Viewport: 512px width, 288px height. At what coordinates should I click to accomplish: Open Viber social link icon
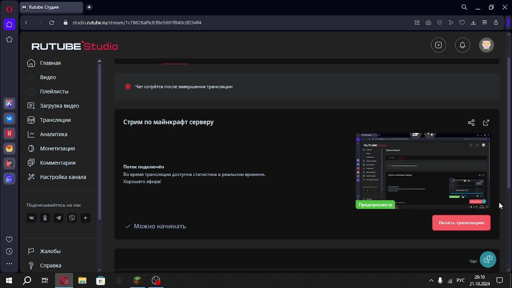tap(72, 218)
